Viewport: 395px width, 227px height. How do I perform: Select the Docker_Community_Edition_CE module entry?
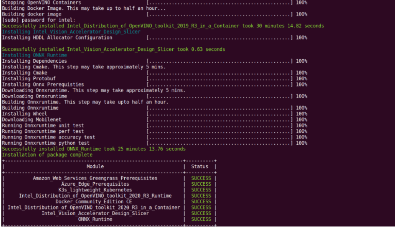tap(95, 202)
